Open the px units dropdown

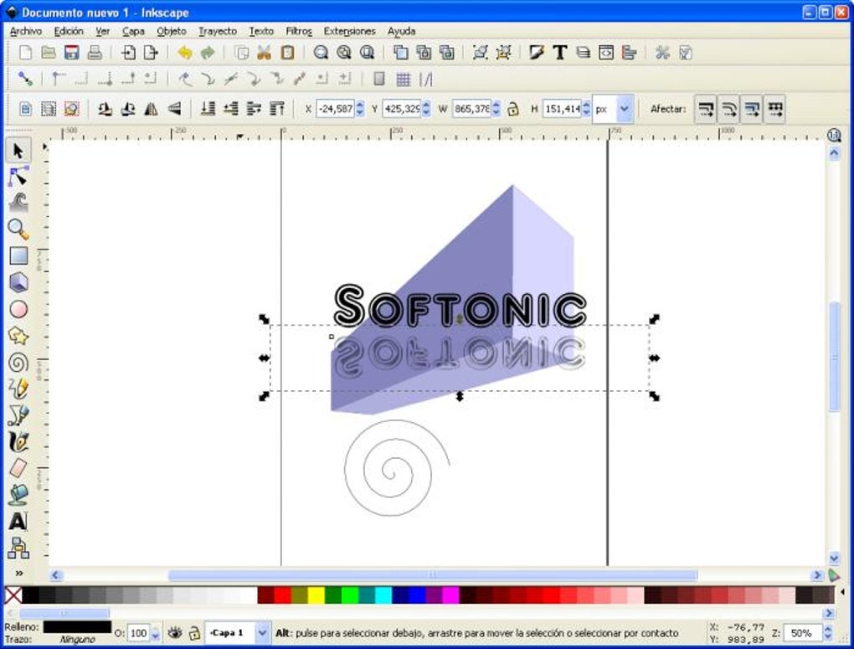tap(624, 109)
